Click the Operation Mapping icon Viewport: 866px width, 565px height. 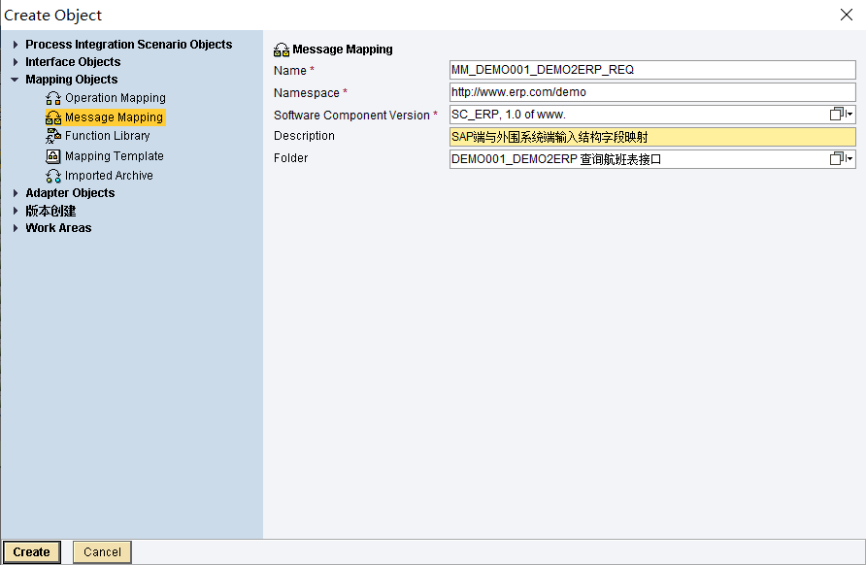tap(53, 98)
